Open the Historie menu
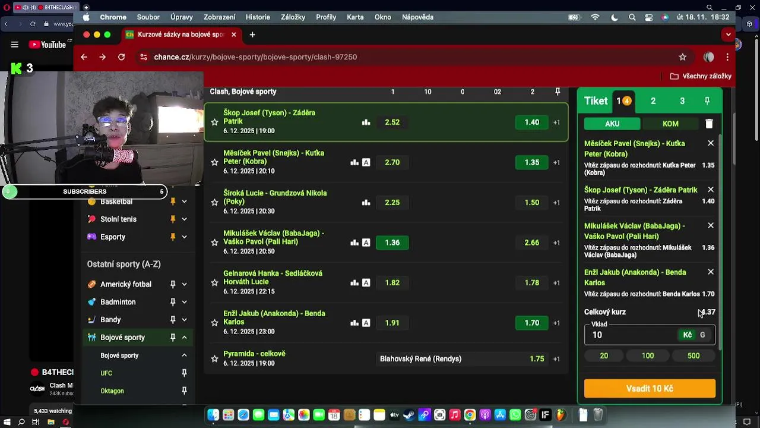Viewport: 760px width, 428px height. pyautogui.click(x=258, y=17)
